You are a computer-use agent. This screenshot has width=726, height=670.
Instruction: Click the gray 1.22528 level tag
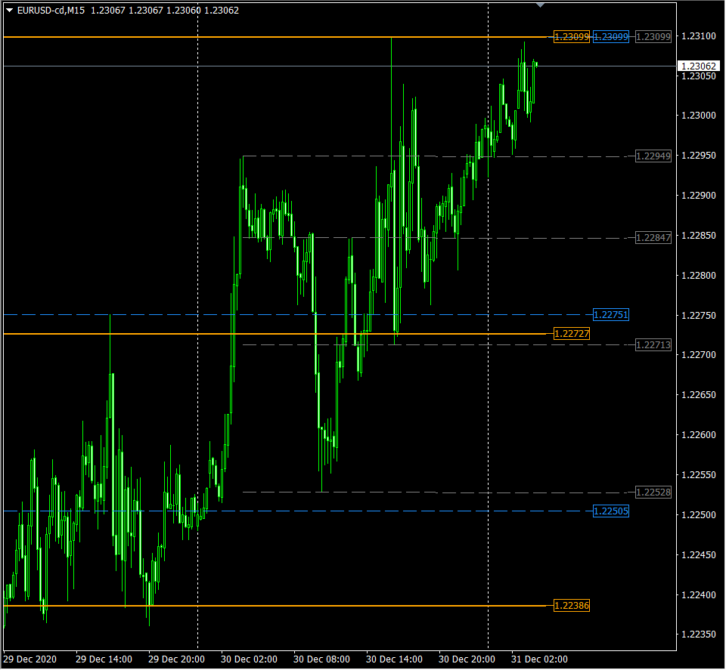tap(653, 493)
